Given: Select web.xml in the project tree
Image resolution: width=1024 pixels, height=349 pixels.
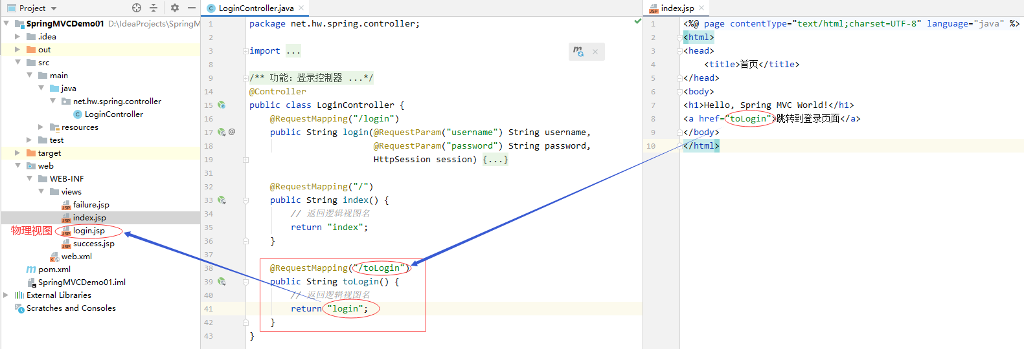Looking at the screenshot, I should click(x=71, y=256).
